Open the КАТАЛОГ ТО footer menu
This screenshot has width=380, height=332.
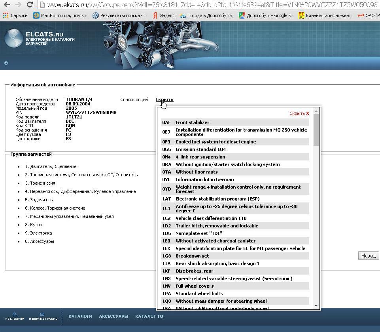[x=149, y=317]
